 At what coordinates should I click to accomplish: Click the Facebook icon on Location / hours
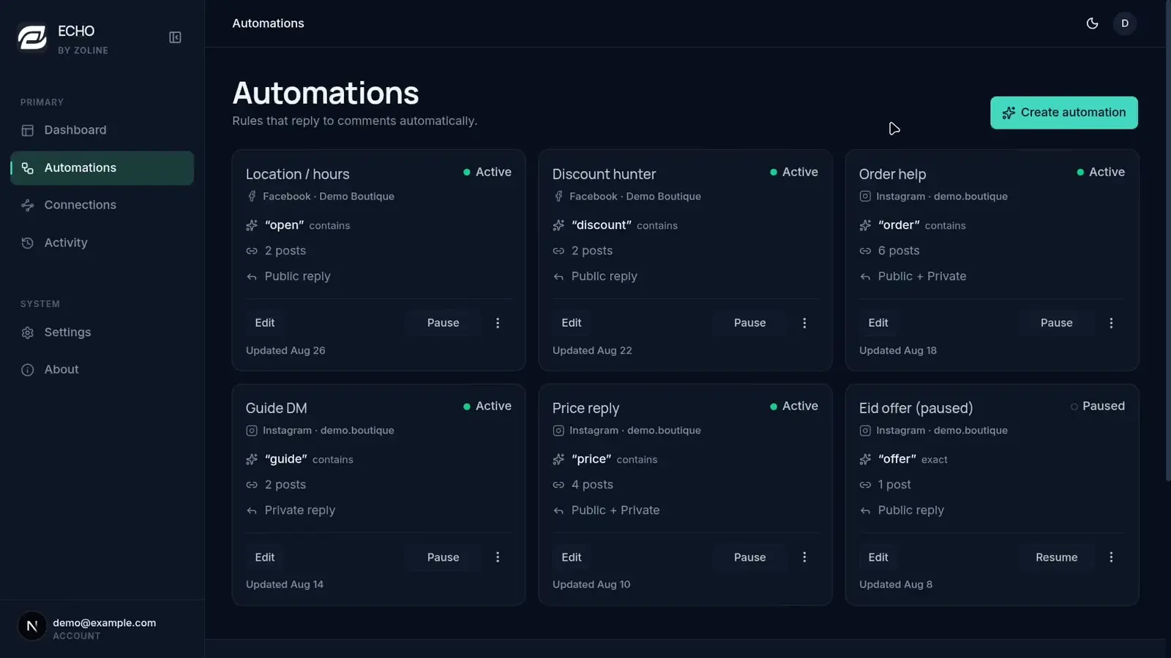point(252,197)
